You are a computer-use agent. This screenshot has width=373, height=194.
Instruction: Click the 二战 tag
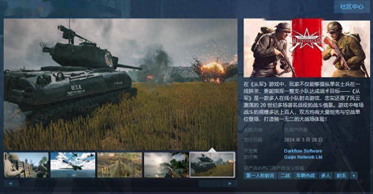pyautogui.click(x=285, y=176)
